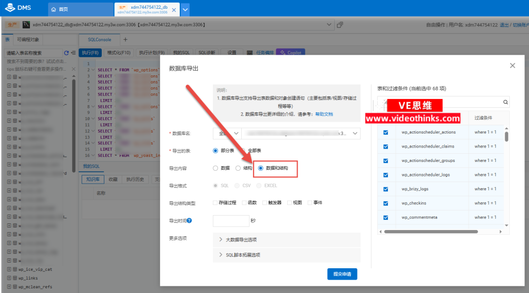
Task: Click the export time seconds field
Action: [231, 221]
